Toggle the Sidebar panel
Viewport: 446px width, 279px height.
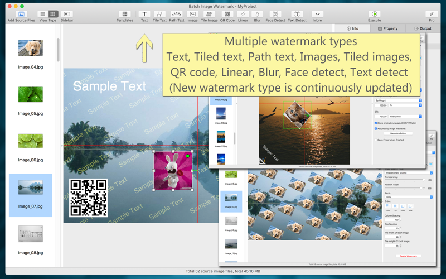tap(67, 14)
